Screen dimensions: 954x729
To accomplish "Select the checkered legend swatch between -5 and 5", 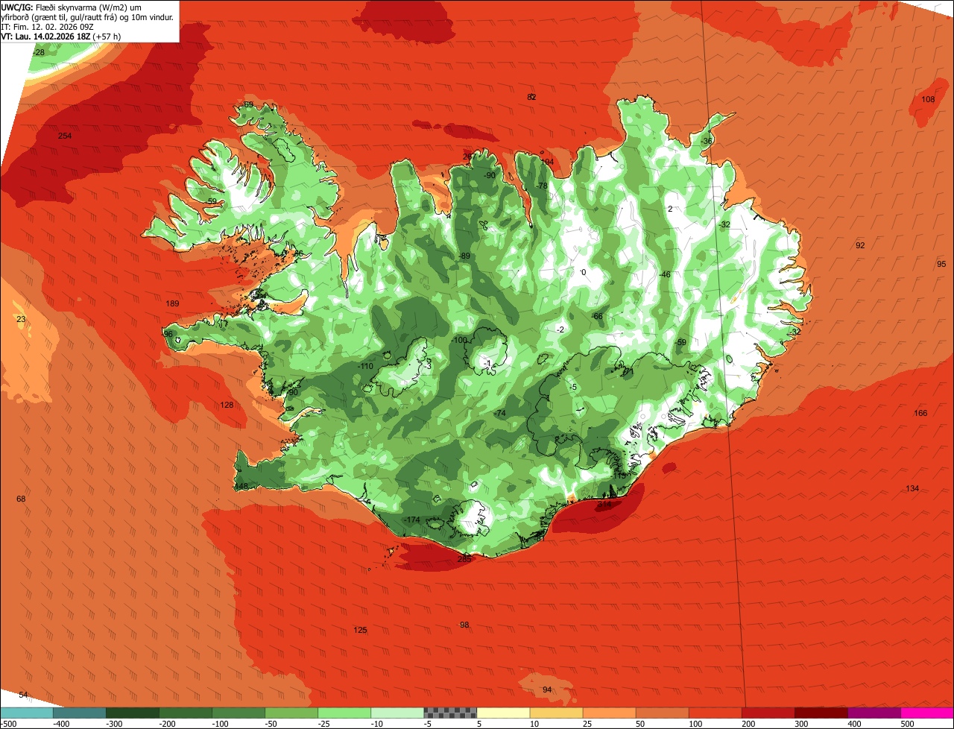I will (450, 713).
